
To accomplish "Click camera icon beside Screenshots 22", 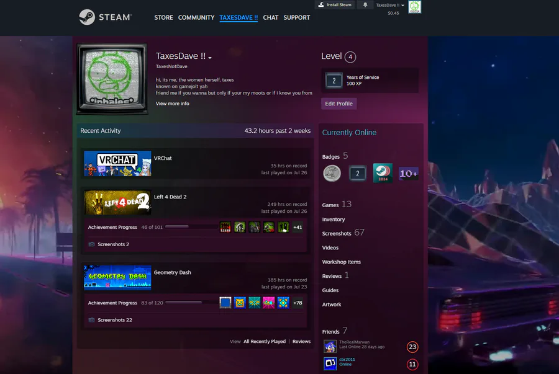I will 92,320.
